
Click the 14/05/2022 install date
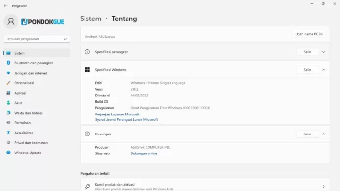click(139, 95)
